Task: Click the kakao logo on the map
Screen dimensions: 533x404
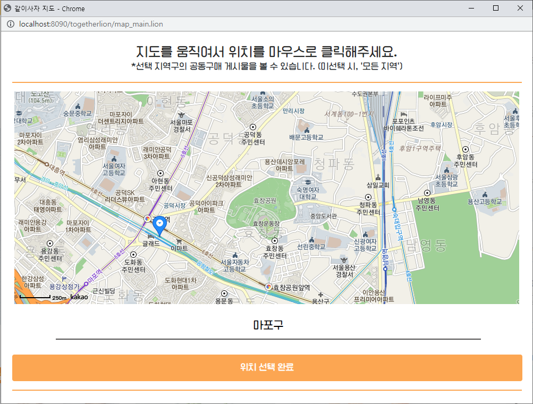Action: tap(79, 297)
